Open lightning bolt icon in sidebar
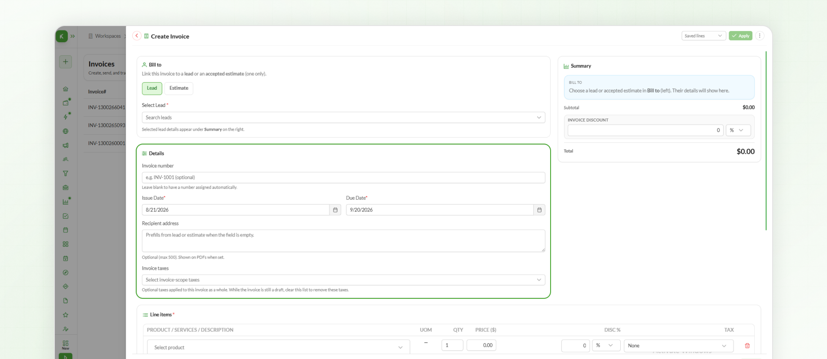This screenshot has height=359, width=827. coord(66,117)
